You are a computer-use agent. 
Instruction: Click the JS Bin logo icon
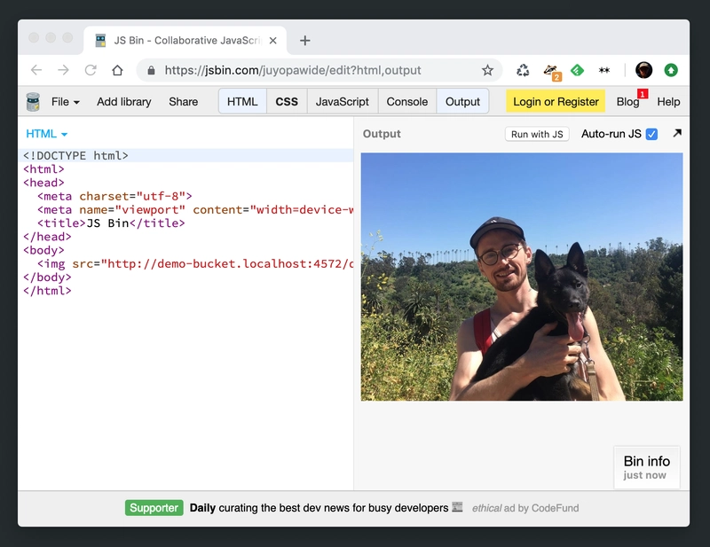[33, 102]
